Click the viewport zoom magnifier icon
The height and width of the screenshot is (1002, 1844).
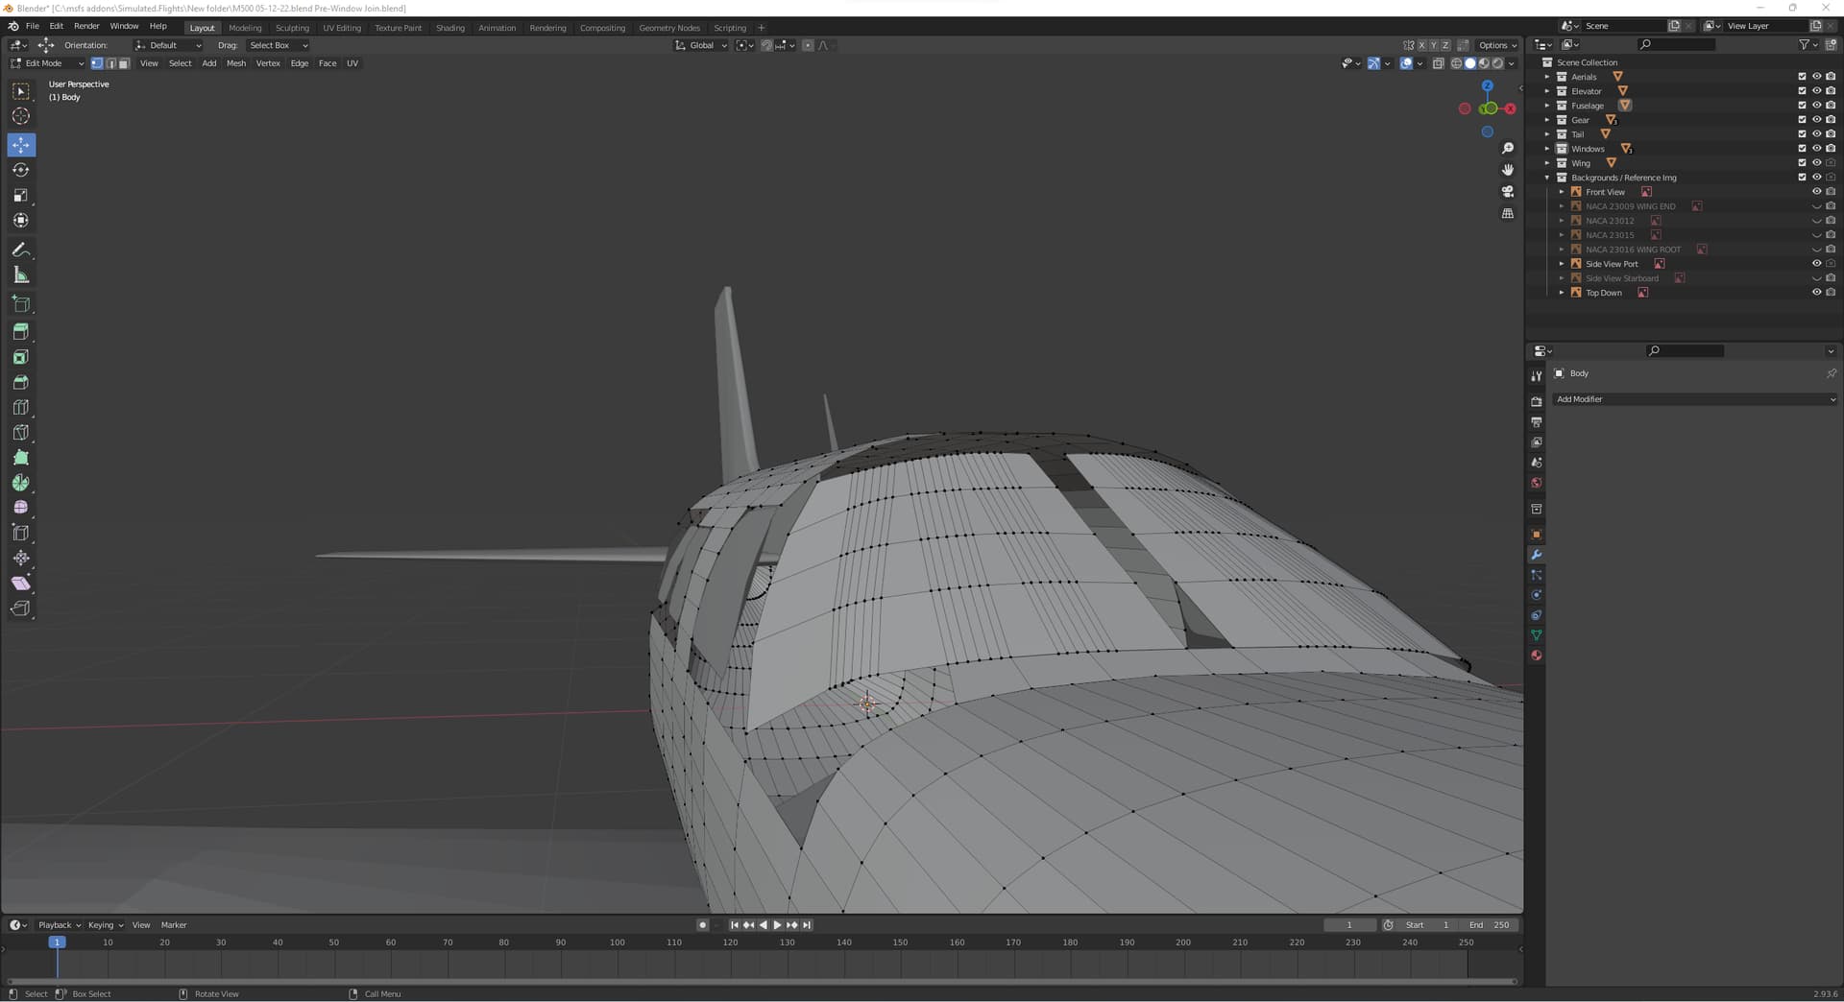coord(1508,148)
